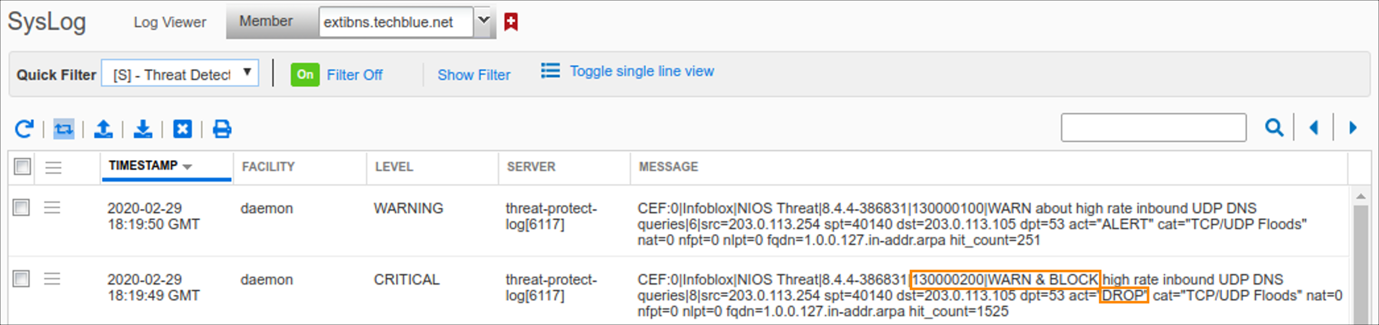Select the CRITICAL log row checkbox
1379x325 pixels.
[21, 278]
